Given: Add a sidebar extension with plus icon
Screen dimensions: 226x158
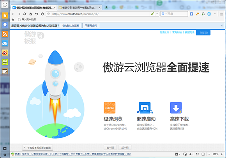Looking at the screenshot, I should (5, 148).
